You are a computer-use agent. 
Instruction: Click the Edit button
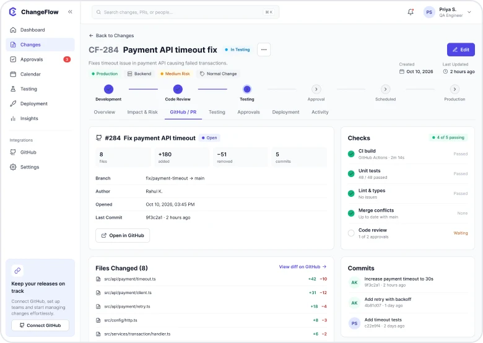click(x=461, y=50)
